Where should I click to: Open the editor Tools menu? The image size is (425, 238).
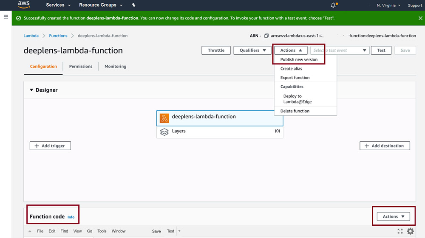102,231
